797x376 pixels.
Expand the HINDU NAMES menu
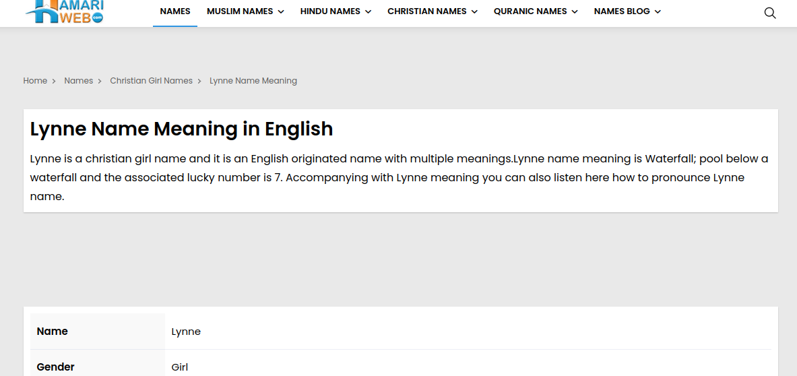click(x=336, y=11)
